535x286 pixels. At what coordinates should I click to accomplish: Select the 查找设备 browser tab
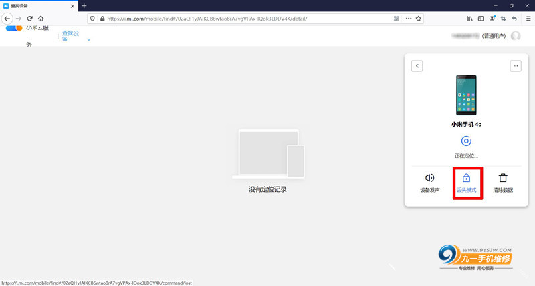pyautogui.click(x=39, y=6)
